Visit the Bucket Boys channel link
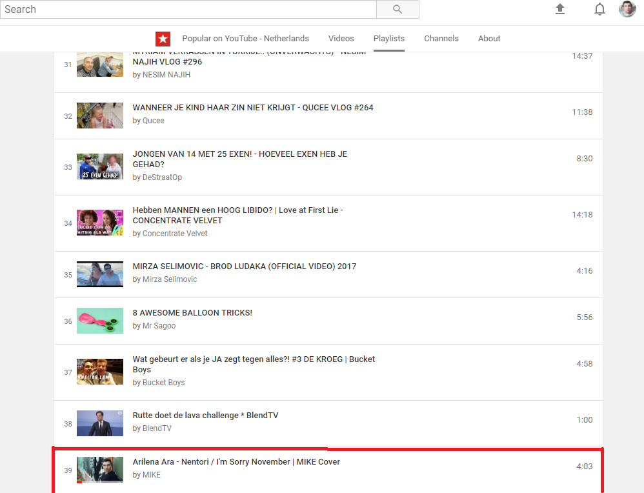The width and height of the screenshot is (644, 493). click(163, 383)
